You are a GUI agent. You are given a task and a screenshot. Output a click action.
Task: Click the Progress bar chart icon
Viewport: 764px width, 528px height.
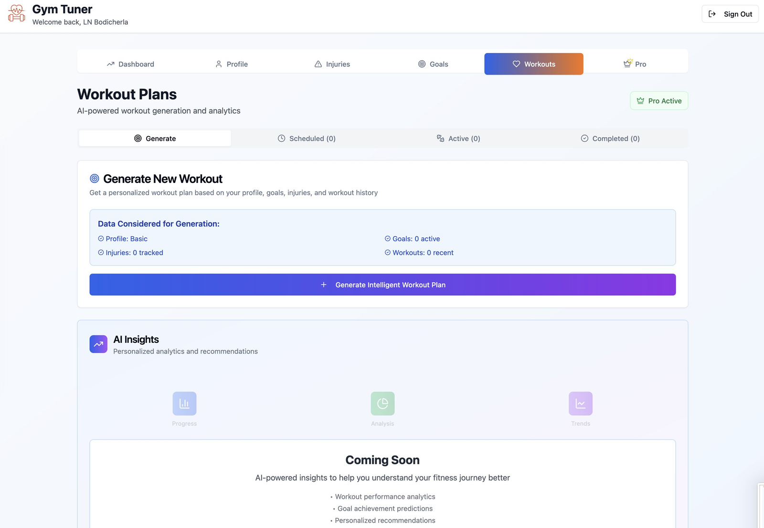(184, 404)
